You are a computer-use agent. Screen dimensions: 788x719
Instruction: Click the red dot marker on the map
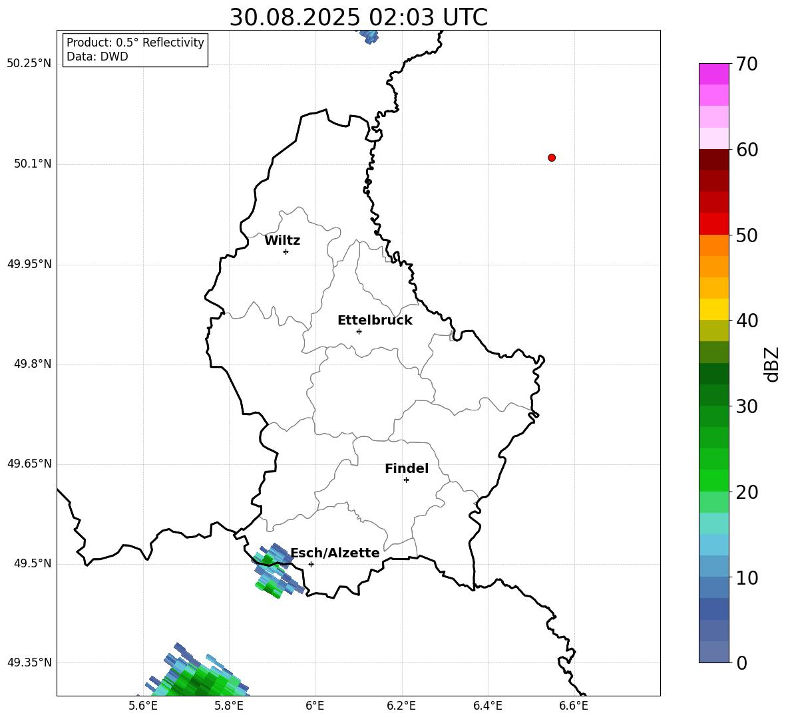click(x=552, y=158)
